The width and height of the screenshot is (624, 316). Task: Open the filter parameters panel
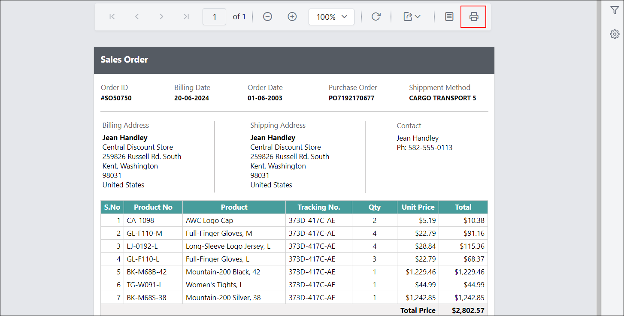pos(615,9)
